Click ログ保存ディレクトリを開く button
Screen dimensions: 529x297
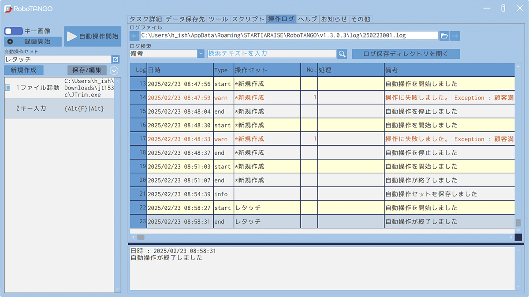coord(406,54)
